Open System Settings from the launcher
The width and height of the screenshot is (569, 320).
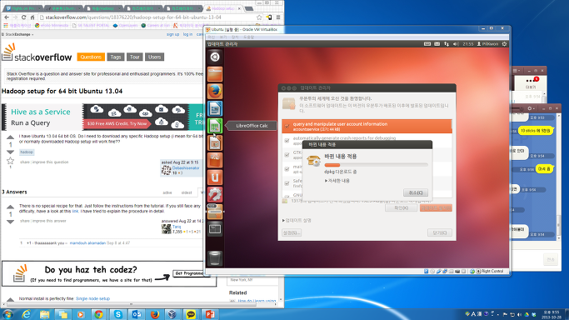(x=215, y=195)
